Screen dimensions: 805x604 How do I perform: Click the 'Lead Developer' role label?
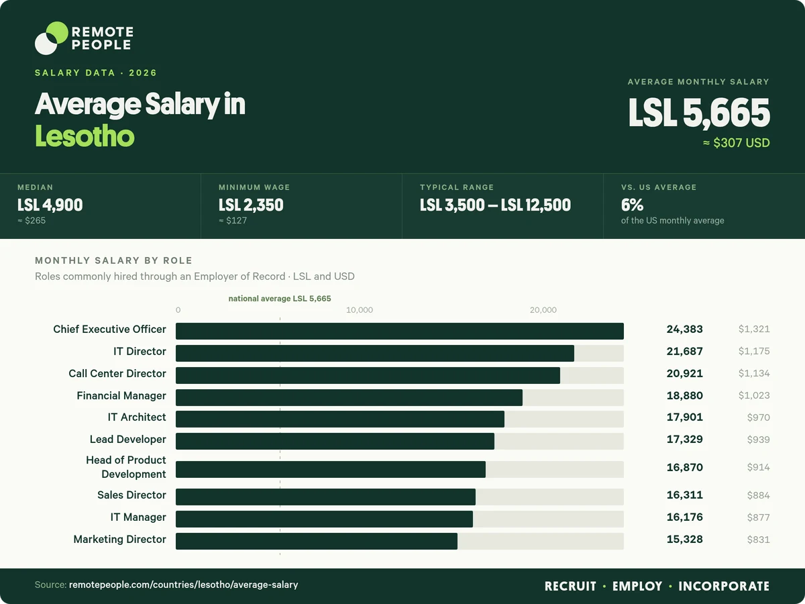click(x=128, y=440)
